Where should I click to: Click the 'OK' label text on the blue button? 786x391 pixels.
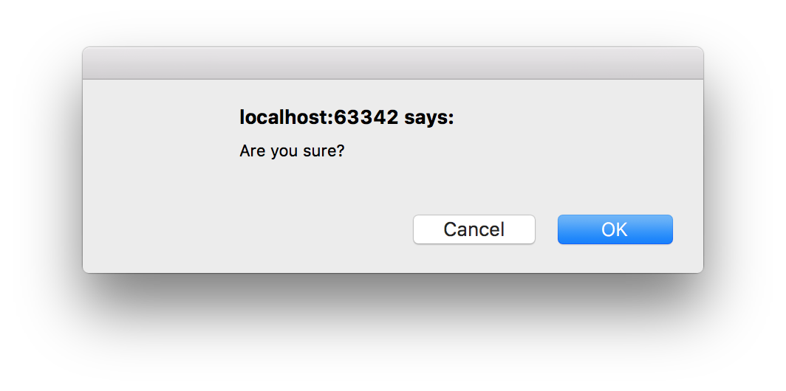pos(615,229)
